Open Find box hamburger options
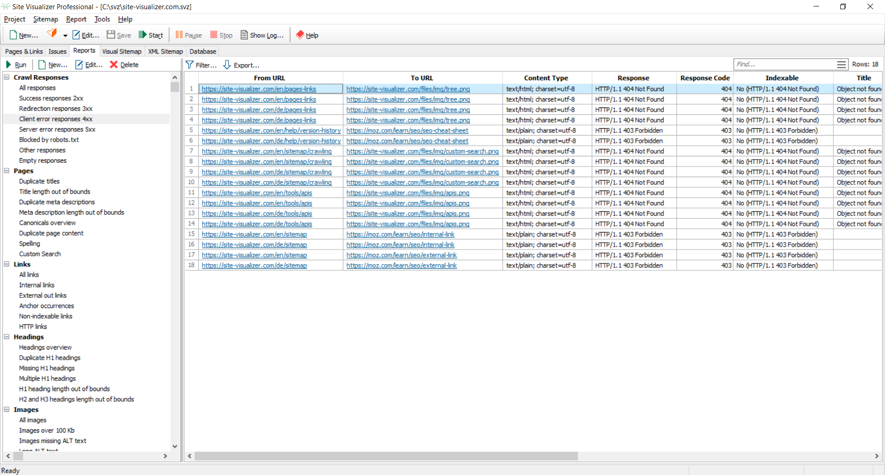Viewport: 885px width, 475px height. (841, 65)
